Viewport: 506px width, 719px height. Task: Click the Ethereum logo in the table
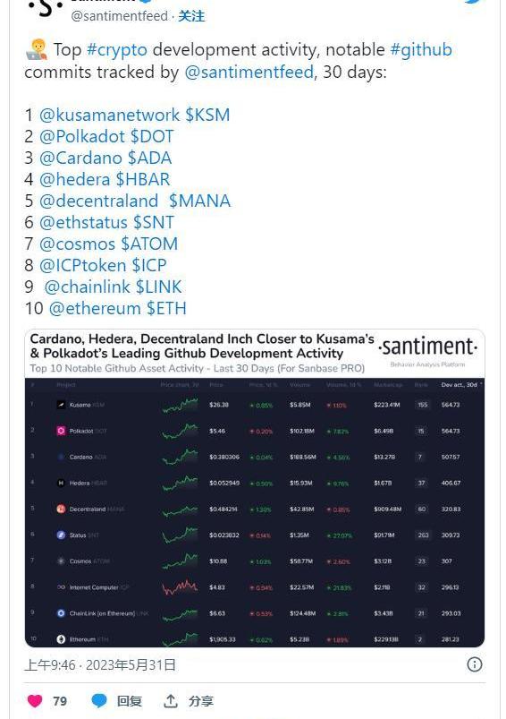[x=61, y=639]
